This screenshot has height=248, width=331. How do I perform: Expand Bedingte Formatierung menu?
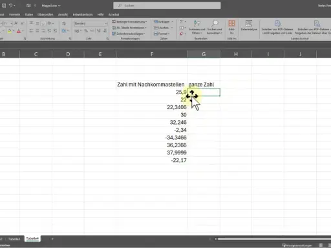coord(129,22)
